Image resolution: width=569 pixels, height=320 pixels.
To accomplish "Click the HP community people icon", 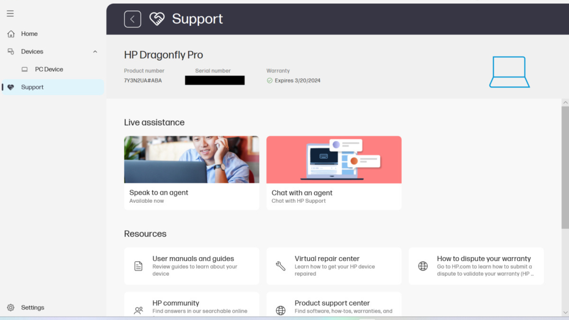I will pos(138,310).
